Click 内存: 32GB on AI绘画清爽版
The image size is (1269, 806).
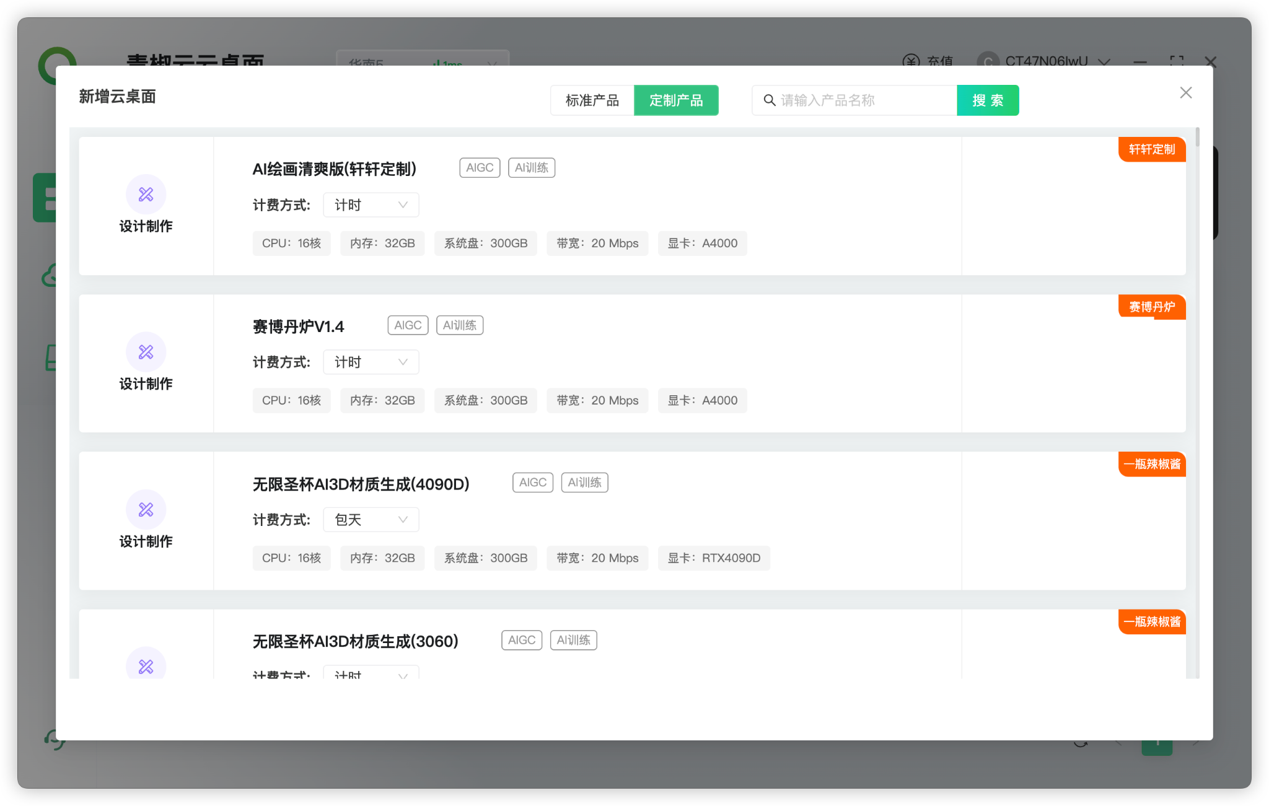tap(382, 243)
